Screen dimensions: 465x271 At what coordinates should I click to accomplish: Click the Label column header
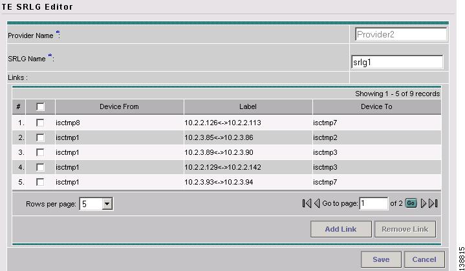248,106
